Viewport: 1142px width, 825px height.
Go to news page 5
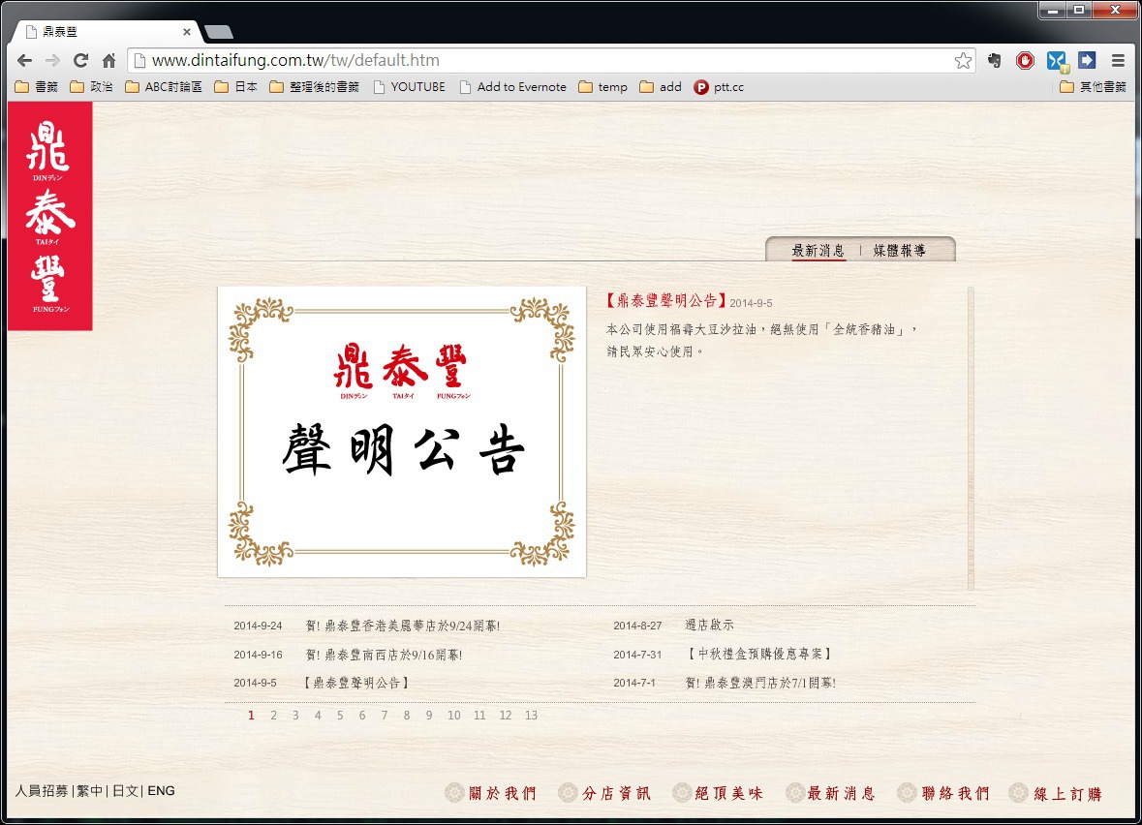click(340, 715)
